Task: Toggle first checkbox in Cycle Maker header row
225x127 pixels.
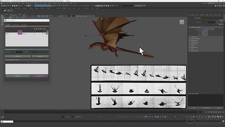Action: [35, 31]
